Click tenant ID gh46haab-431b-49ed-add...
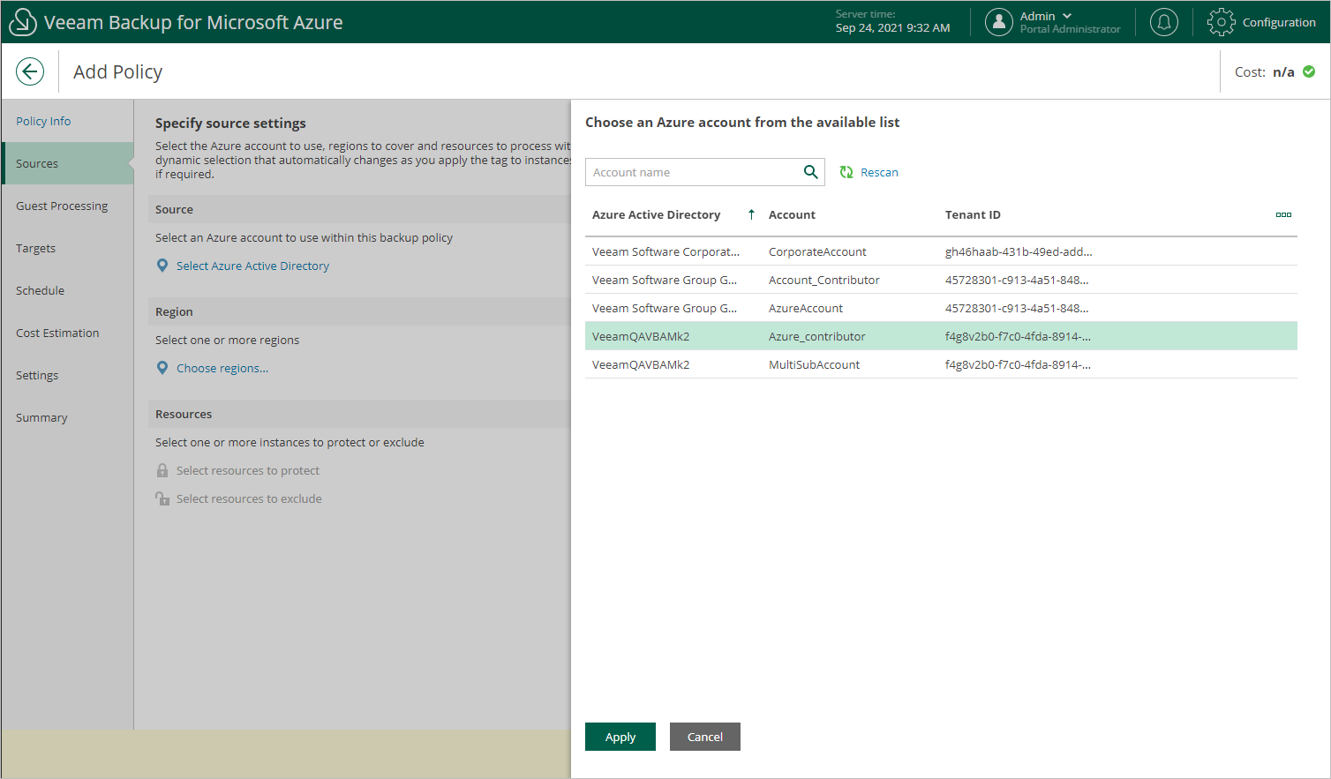This screenshot has height=779, width=1331. [1019, 251]
